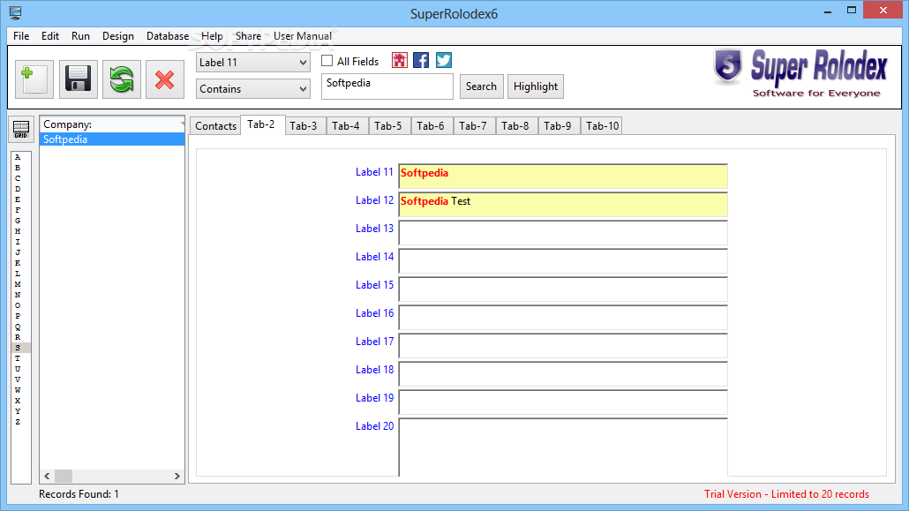Click the Label 14 input field

[563, 261]
